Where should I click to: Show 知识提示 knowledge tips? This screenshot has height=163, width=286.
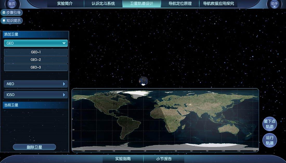coord(11,20)
